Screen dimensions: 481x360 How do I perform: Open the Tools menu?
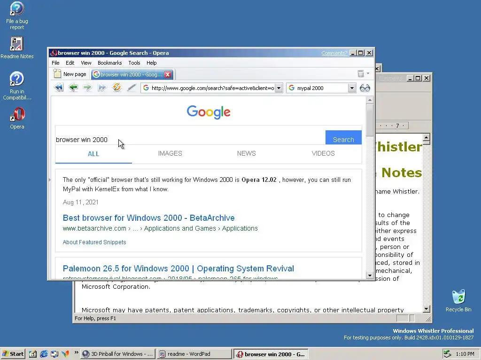coord(134,63)
